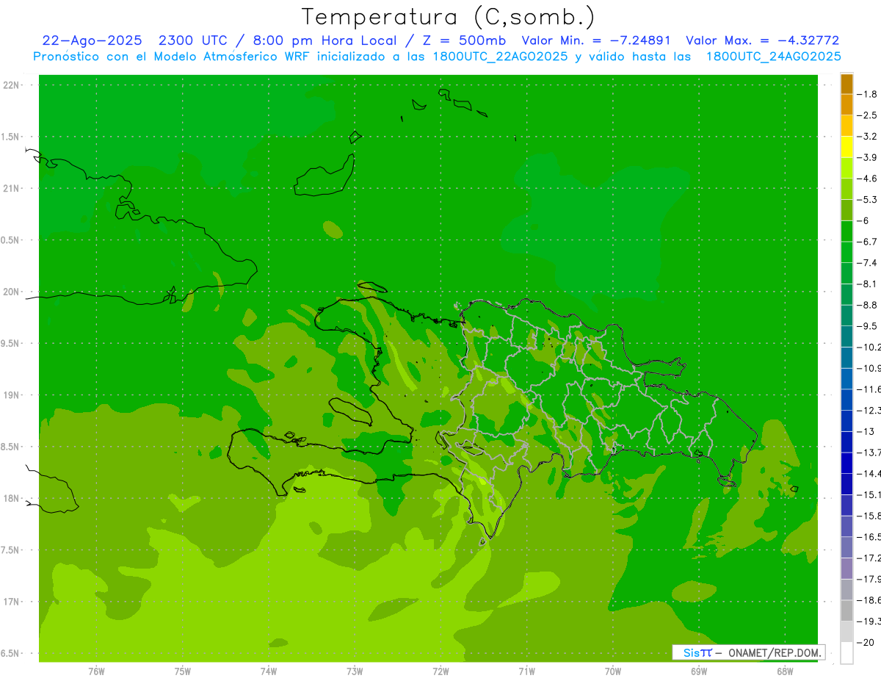Click the '17N' latitude label

(12, 602)
